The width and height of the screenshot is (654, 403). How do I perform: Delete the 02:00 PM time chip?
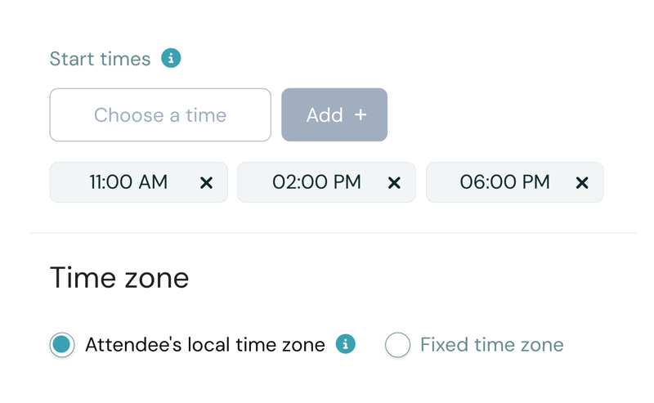[x=394, y=182]
